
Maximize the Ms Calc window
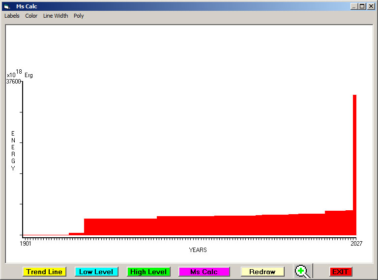pyautogui.click(x=362, y=6)
